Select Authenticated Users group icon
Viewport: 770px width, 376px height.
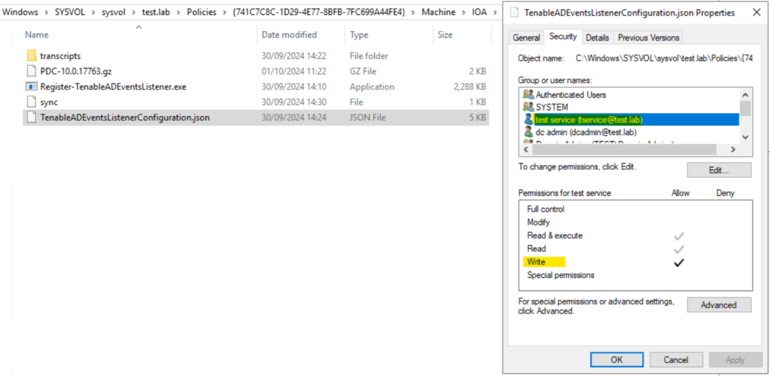(528, 95)
